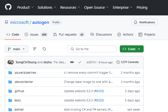Click the folder icon for docs
Viewport: 168px width, 112px height.
tap(10, 100)
